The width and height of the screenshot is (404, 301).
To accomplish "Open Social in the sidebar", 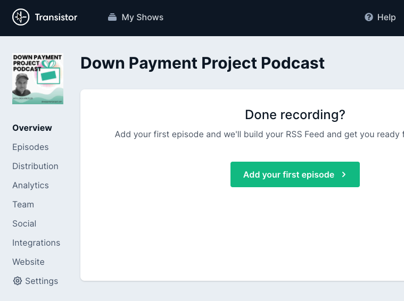I will point(24,223).
